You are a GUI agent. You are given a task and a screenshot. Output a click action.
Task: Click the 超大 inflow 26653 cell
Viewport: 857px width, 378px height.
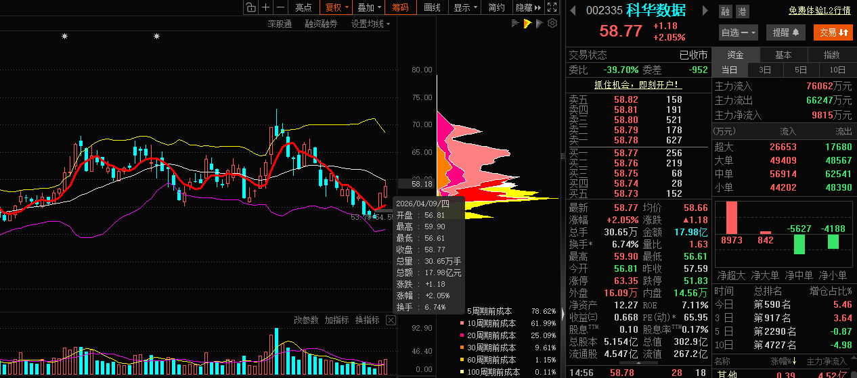pyautogui.click(x=783, y=147)
